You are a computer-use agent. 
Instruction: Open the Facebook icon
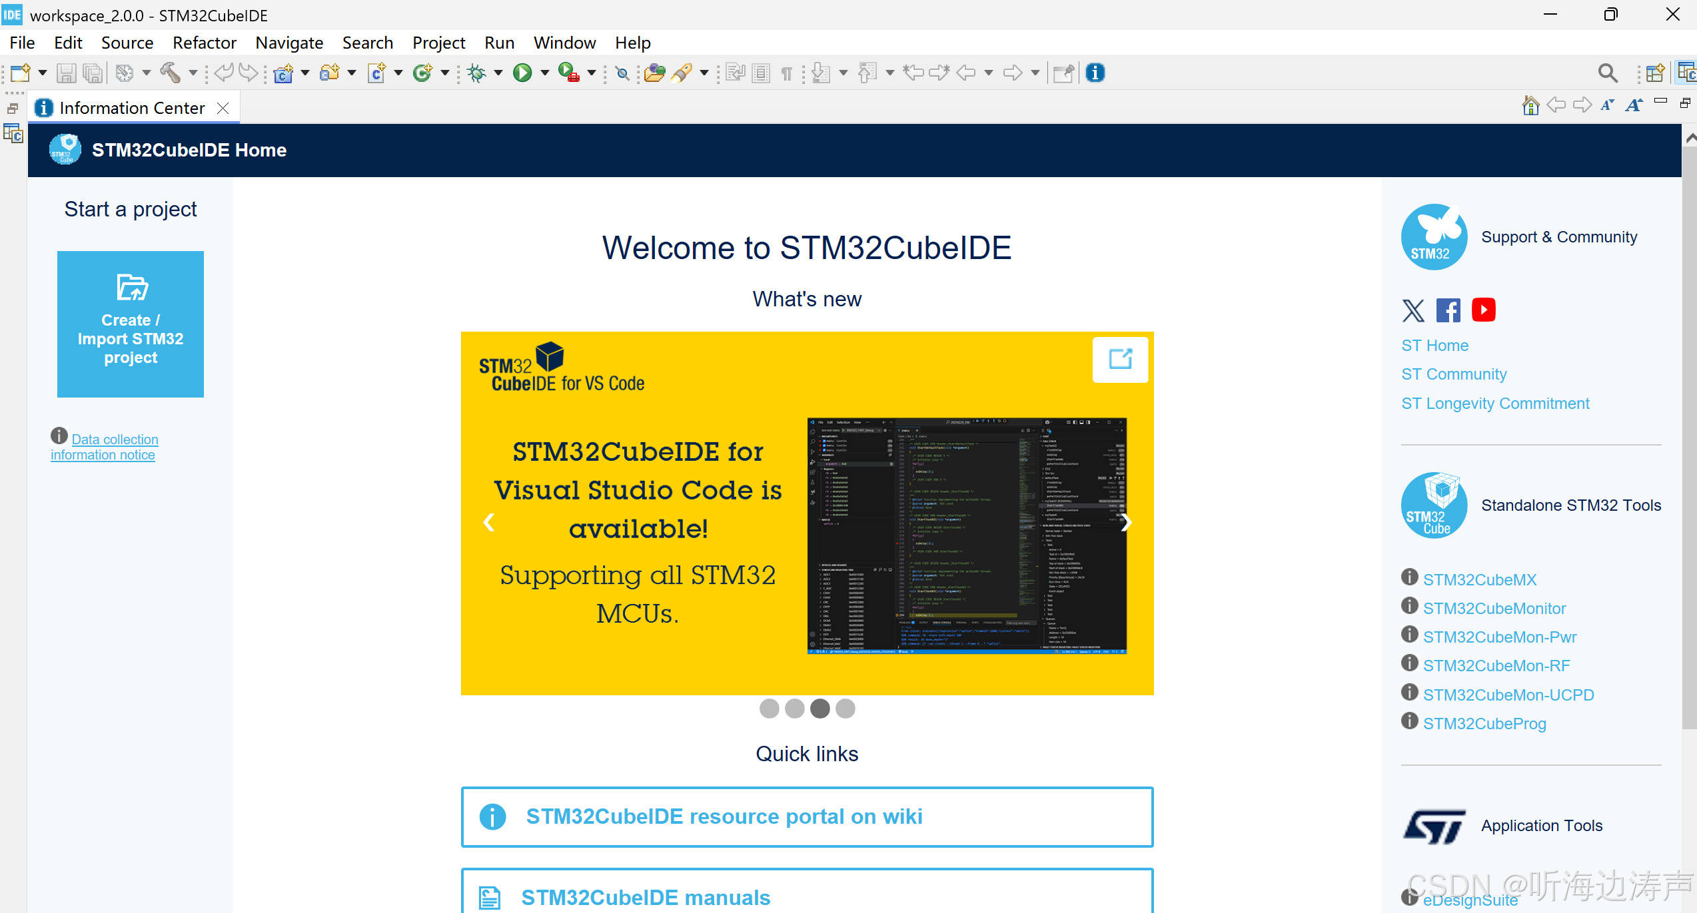(x=1448, y=310)
